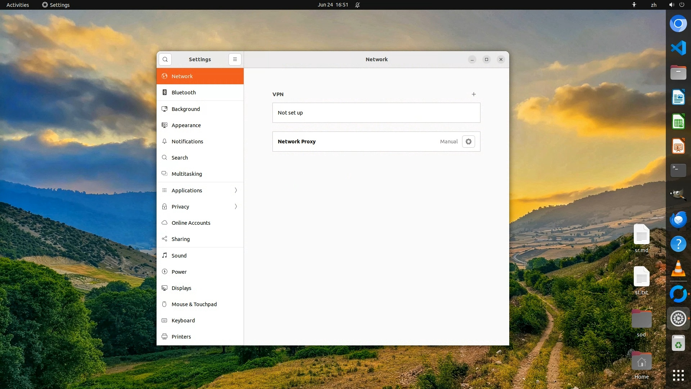Open Thunderbird mail from dock
Image resolution: width=691 pixels, height=389 pixels.
[678, 220]
